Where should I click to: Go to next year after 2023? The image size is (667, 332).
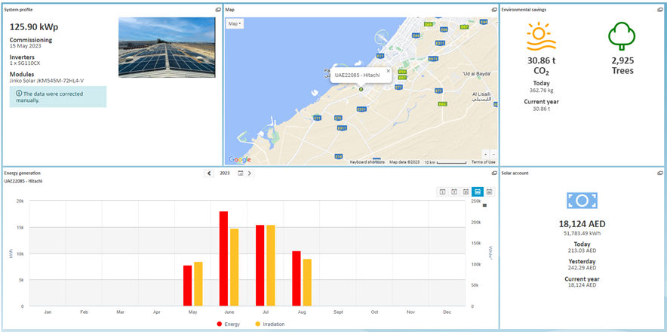(x=249, y=174)
